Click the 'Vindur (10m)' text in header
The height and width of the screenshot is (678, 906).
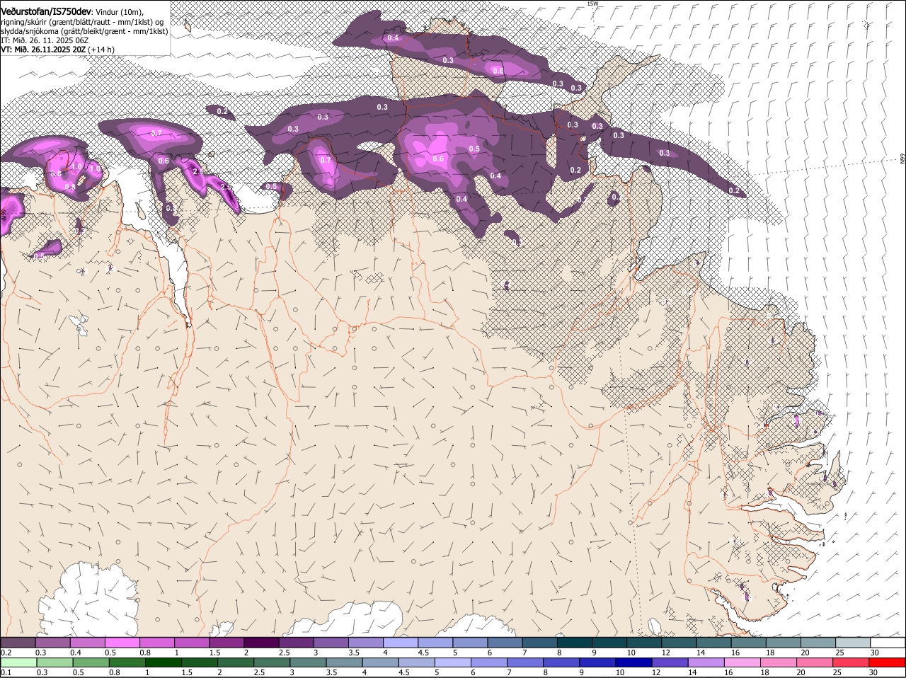click(x=120, y=12)
